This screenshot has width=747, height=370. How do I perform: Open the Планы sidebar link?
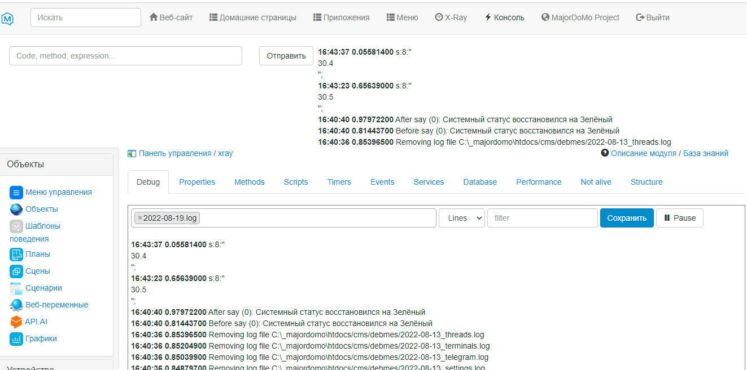(x=38, y=254)
